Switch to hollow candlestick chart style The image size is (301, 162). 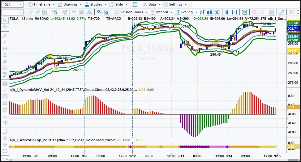217,12
